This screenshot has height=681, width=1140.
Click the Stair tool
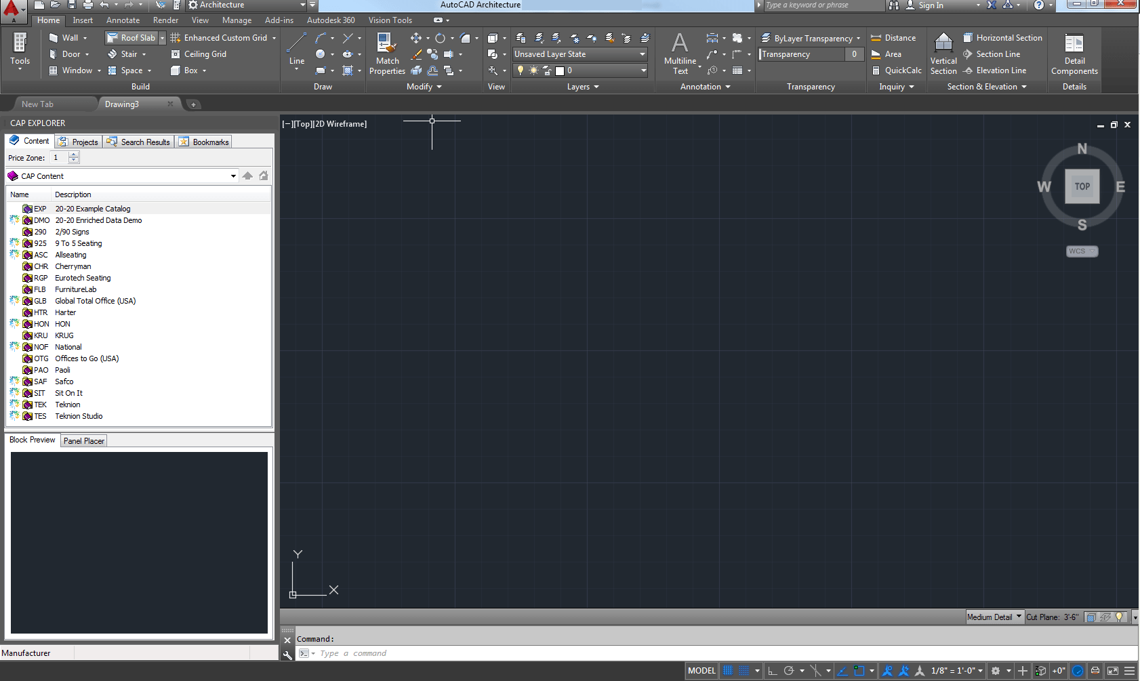click(x=122, y=54)
